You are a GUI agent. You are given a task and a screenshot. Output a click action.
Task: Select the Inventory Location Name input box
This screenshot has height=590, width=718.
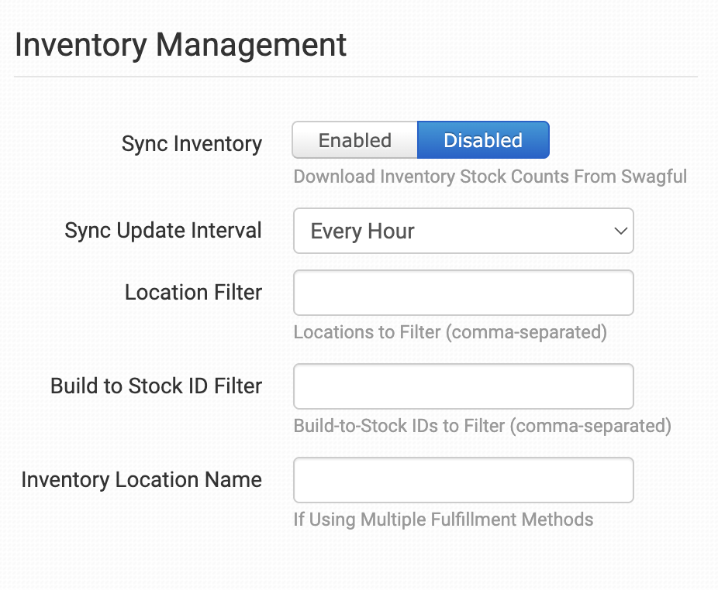(x=463, y=480)
